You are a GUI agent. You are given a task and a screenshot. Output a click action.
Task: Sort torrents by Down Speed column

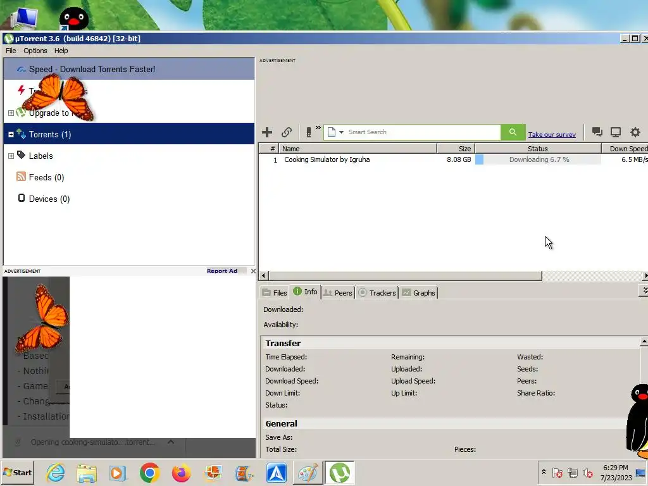click(x=625, y=148)
